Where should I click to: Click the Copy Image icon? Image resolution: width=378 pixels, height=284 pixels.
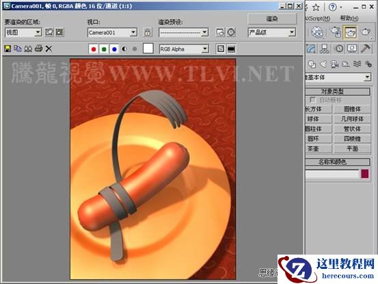click(x=18, y=49)
